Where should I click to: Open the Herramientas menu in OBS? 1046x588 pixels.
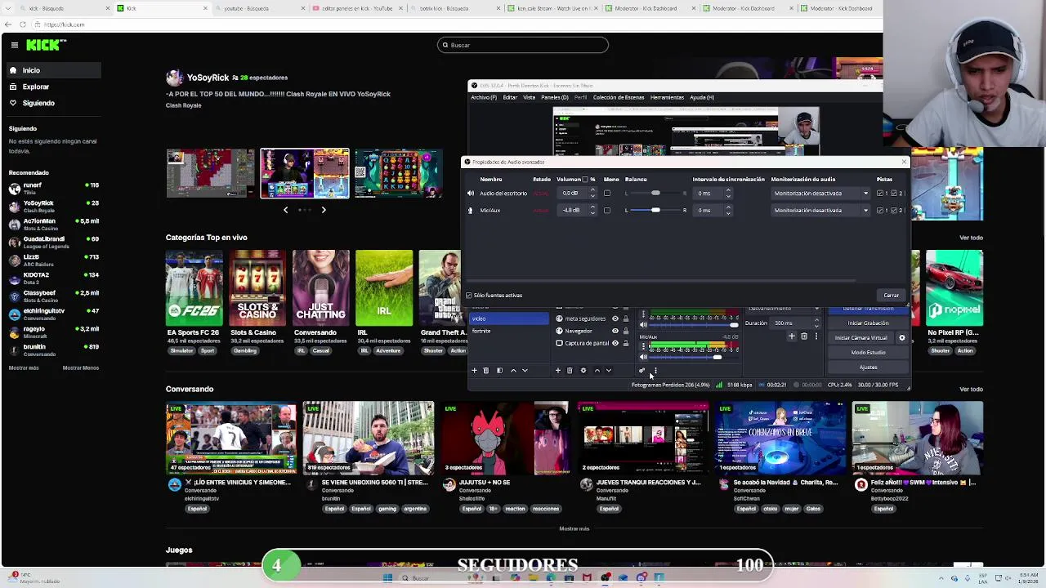pyautogui.click(x=667, y=97)
